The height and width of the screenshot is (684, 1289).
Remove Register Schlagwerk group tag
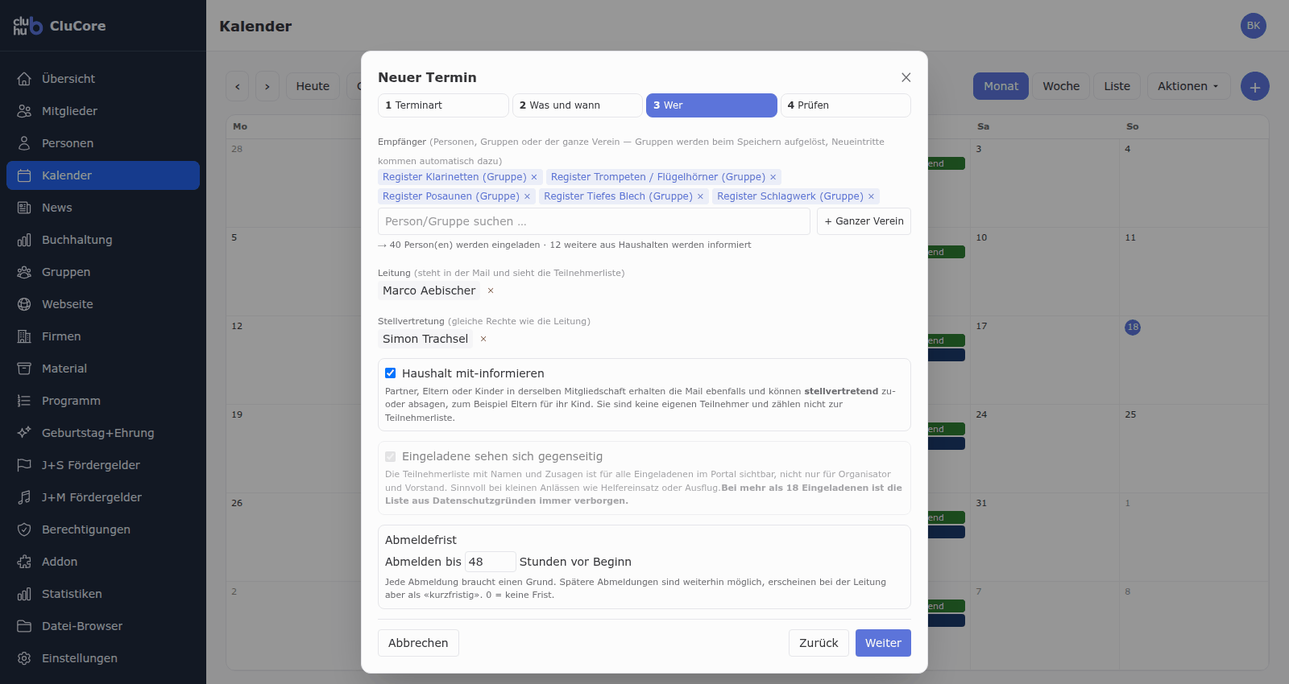(x=871, y=196)
